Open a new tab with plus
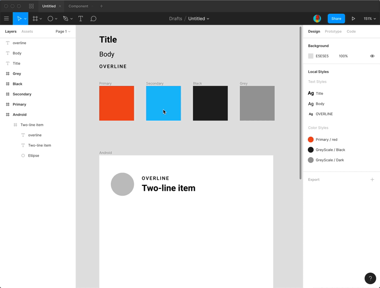This screenshot has height=288, width=380. pyautogui.click(x=101, y=6)
